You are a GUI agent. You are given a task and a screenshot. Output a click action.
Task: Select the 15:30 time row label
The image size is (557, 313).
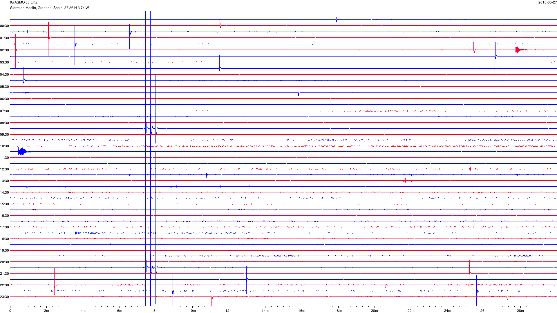click(x=5, y=204)
